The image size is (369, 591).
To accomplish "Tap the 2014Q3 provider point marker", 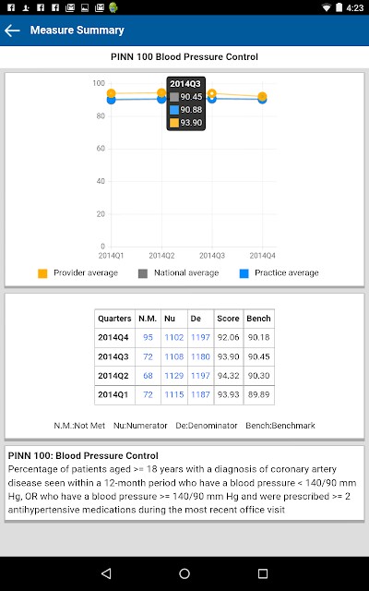I will (x=212, y=93).
